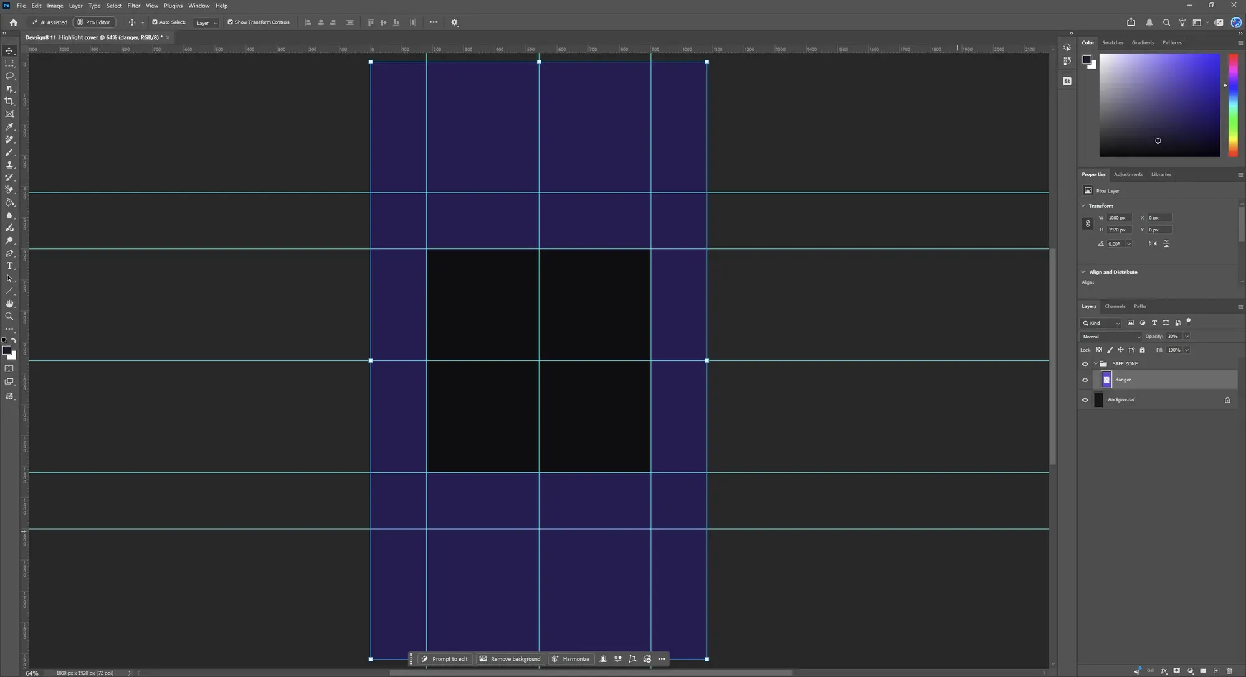Image resolution: width=1246 pixels, height=677 pixels.
Task: Switch to the Adjustments tab
Action: coord(1128,174)
